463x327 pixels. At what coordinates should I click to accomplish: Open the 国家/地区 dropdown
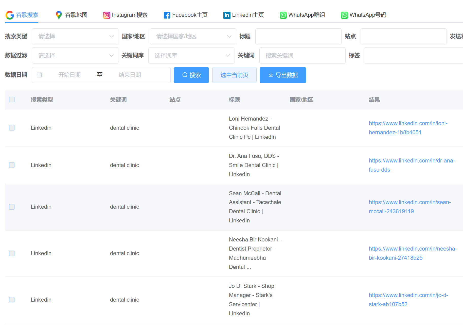click(x=193, y=36)
